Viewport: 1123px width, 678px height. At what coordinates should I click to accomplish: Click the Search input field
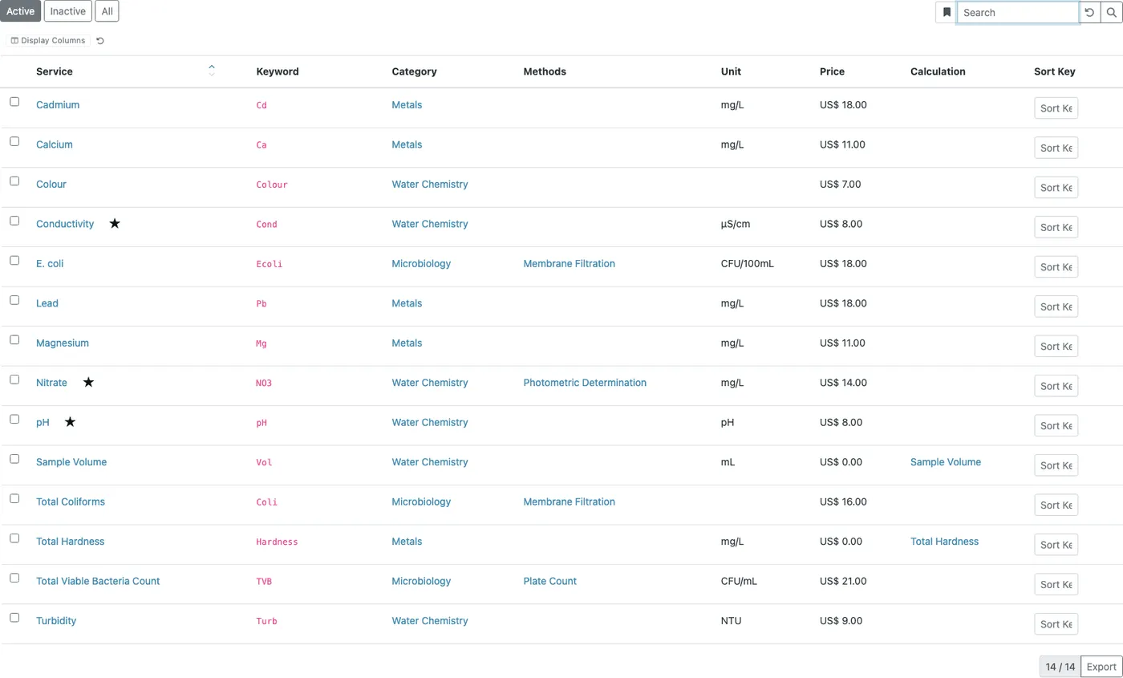[1018, 12]
